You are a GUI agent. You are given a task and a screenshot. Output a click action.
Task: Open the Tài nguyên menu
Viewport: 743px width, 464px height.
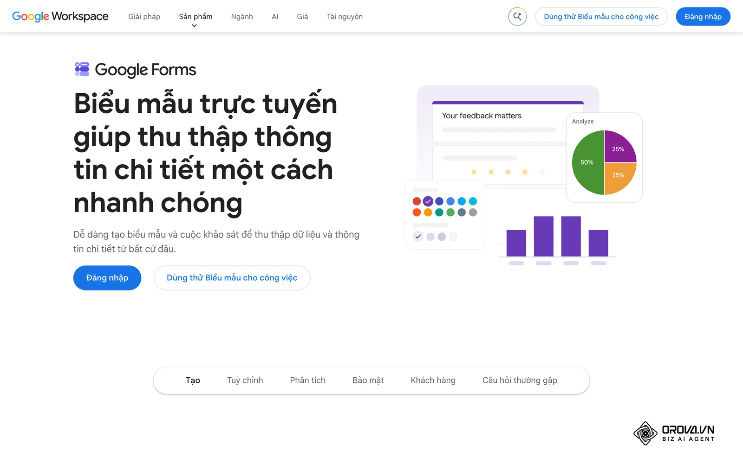tap(345, 17)
